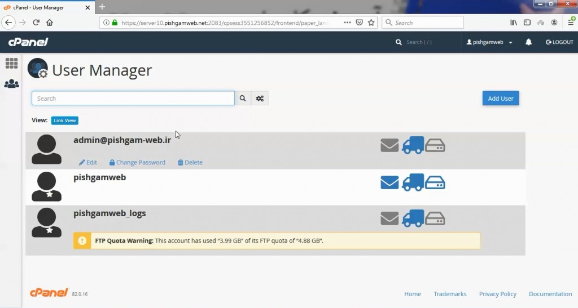Click the admin@pishgam-web.ir username text

point(122,140)
